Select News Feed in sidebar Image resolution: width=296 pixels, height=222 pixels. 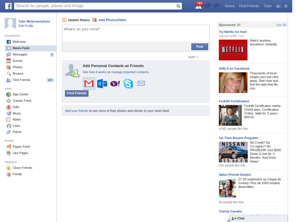pyautogui.click(x=30, y=48)
